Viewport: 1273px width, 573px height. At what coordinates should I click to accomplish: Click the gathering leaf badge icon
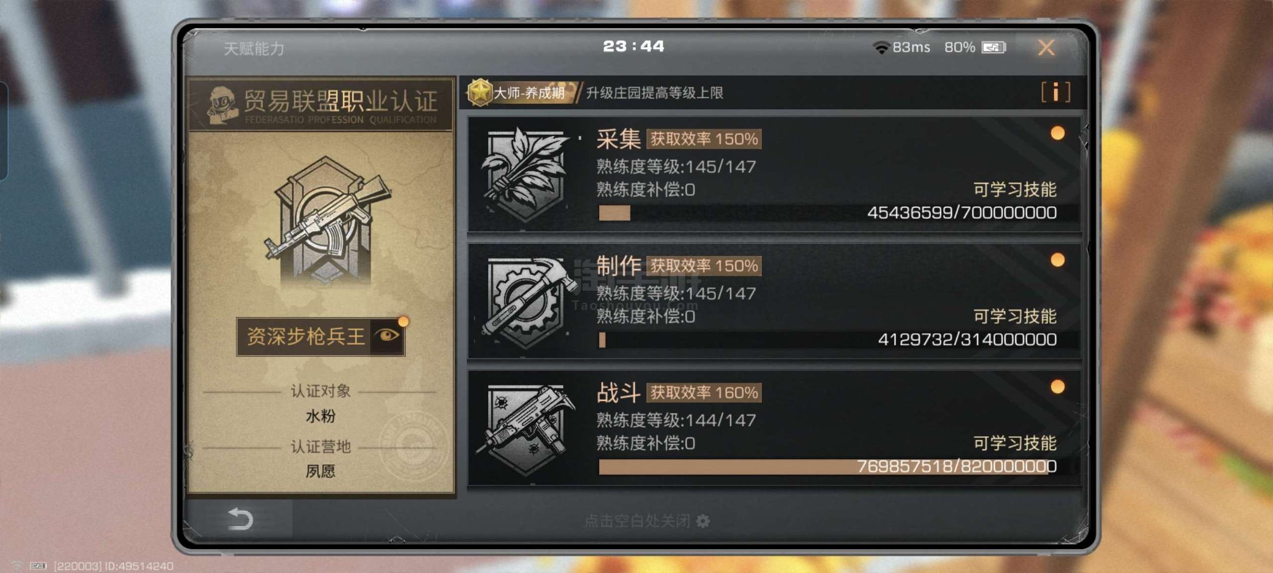(x=525, y=174)
